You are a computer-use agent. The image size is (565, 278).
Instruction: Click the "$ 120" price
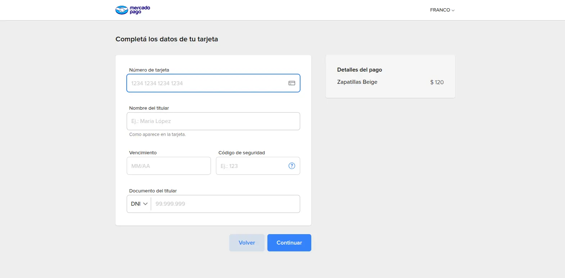tap(437, 82)
